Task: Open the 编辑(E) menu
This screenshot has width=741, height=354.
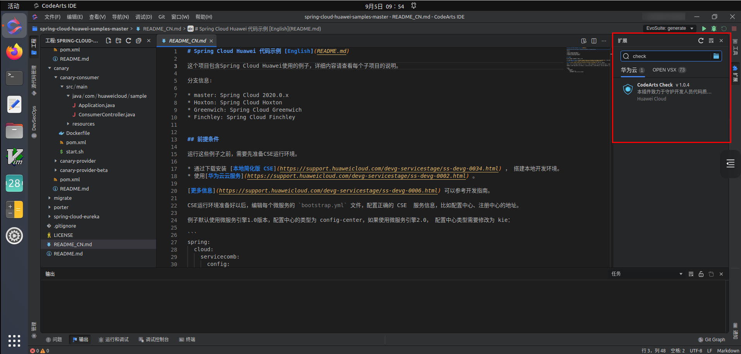Action: pyautogui.click(x=75, y=17)
